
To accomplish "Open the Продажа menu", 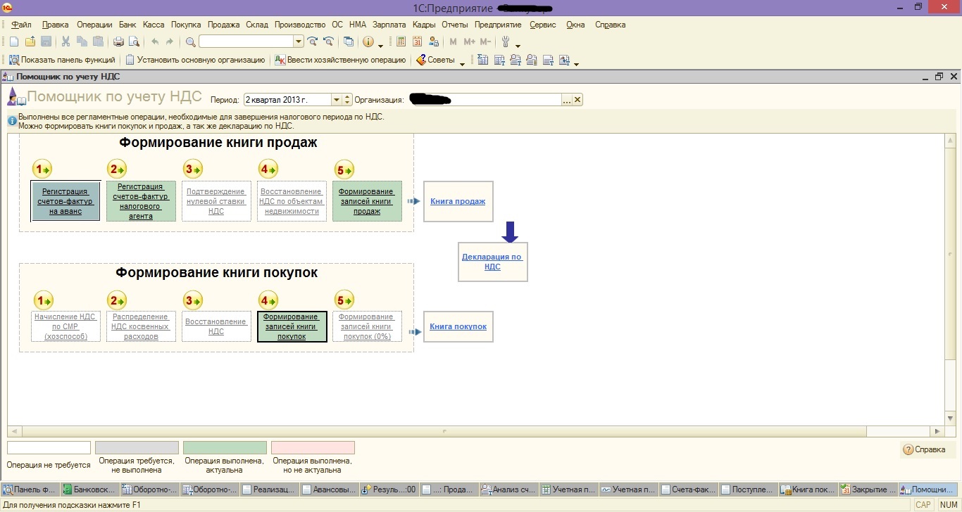I will [x=224, y=25].
